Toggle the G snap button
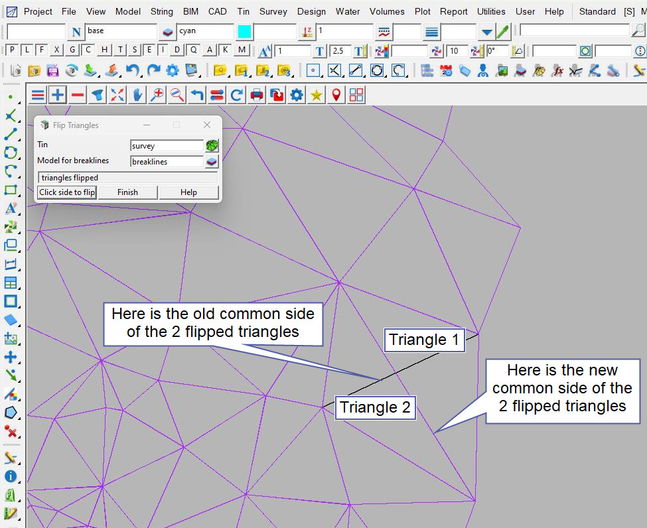Image resolution: width=647 pixels, height=528 pixels. tap(72, 50)
